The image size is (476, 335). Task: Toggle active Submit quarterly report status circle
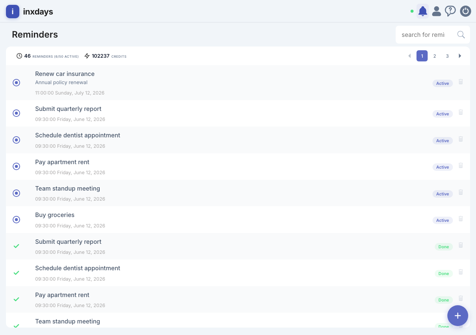16,113
